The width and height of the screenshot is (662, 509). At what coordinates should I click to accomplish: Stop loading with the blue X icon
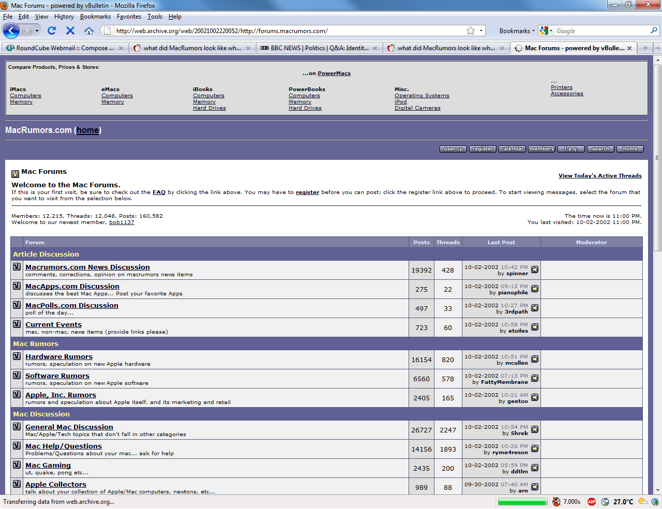click(70, 31)
